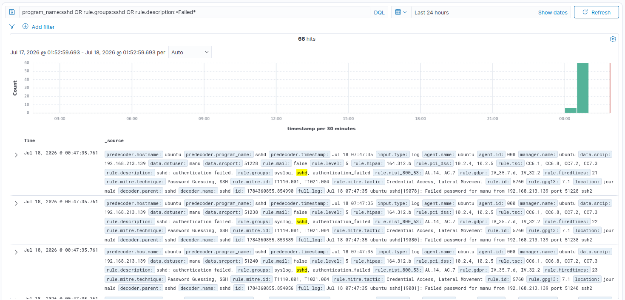
Task: Click 00:00 label on histogram axis
Action: [565, 119]
